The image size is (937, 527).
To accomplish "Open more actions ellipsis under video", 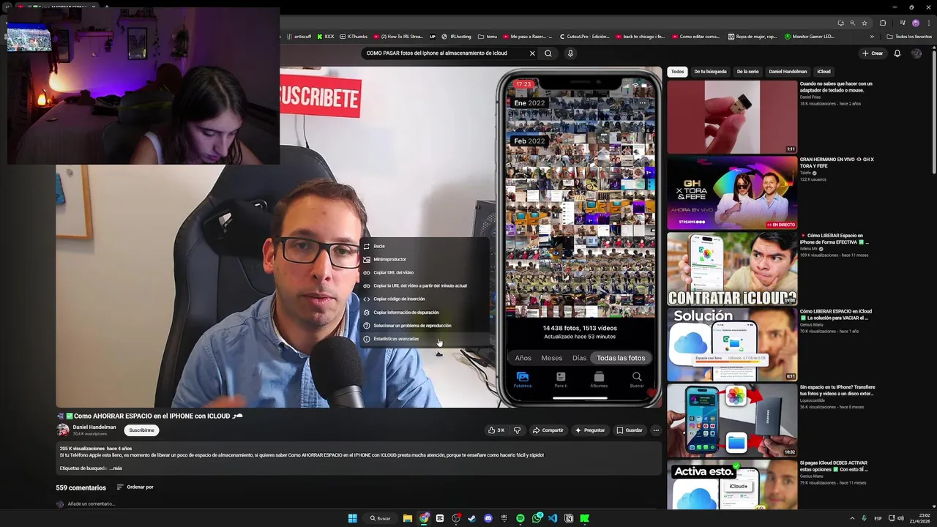I will [656, 430].
